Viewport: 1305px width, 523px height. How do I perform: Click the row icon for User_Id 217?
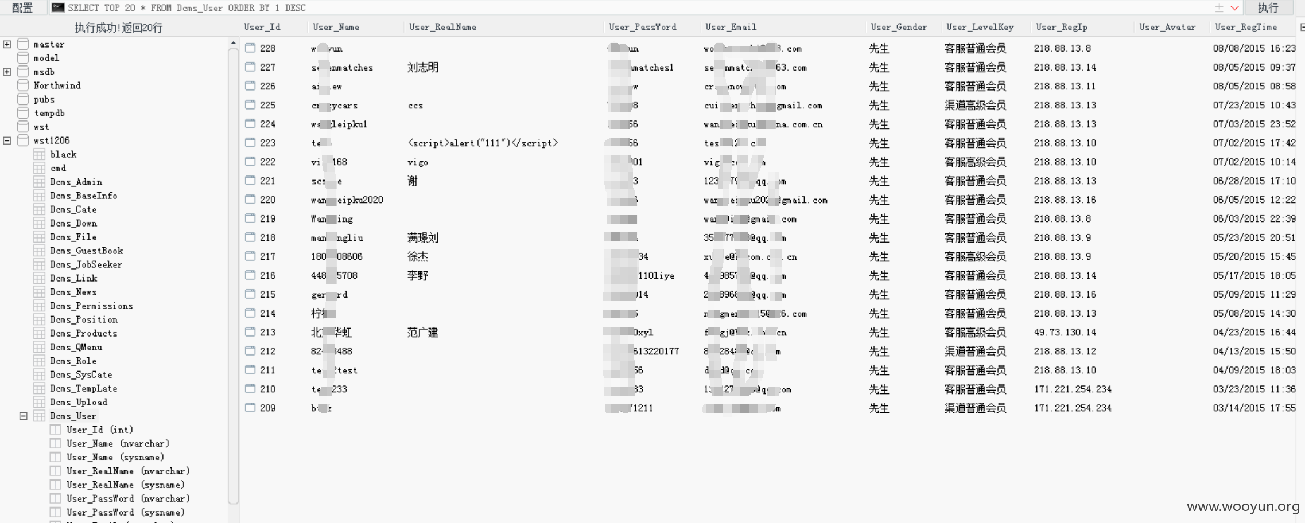pyautogui.click(x=250, y=256)
